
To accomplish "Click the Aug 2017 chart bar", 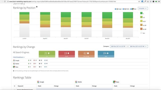I will 45,24.
